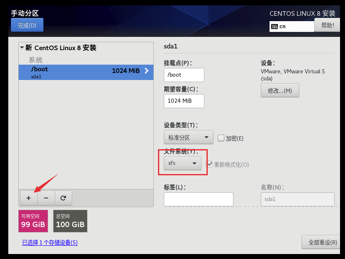This screenshot has width=345, height=259.
Task: Click the plus icon to add a mount point
Action: (x=29, y=198)
